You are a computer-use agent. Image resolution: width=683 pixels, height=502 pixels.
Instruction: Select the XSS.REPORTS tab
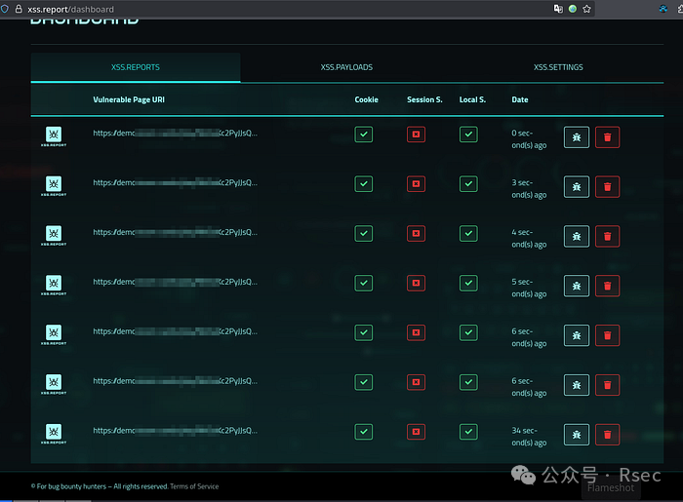(136, 67)
